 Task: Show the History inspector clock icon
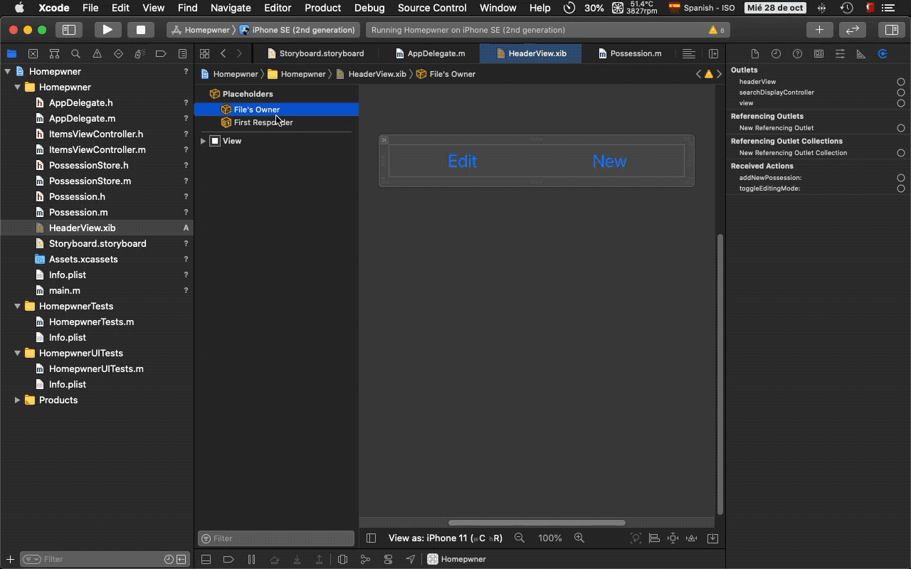(x=776, y=54)
